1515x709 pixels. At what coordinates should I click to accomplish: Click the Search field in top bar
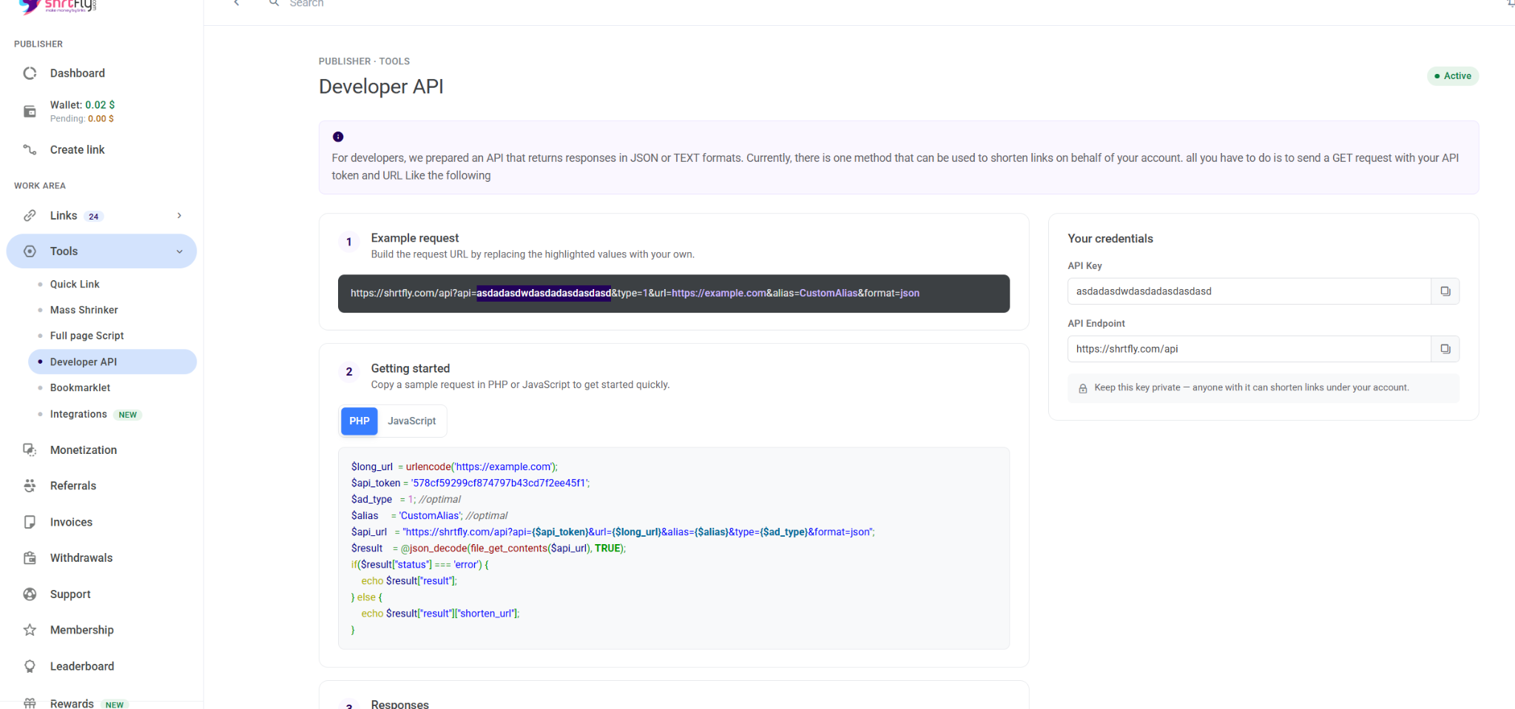306,3
